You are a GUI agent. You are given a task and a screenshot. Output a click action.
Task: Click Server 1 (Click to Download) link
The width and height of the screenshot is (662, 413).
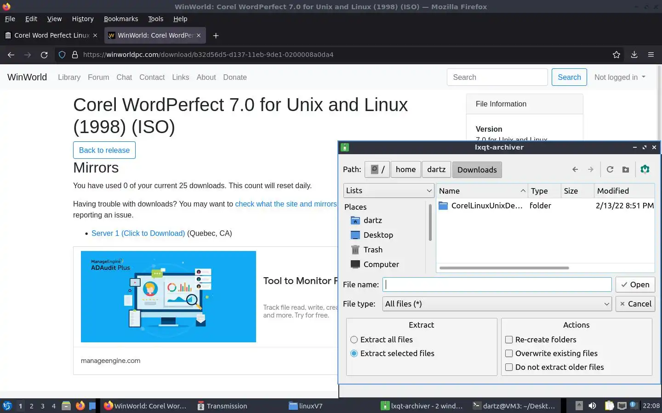(x=138, y=233)
